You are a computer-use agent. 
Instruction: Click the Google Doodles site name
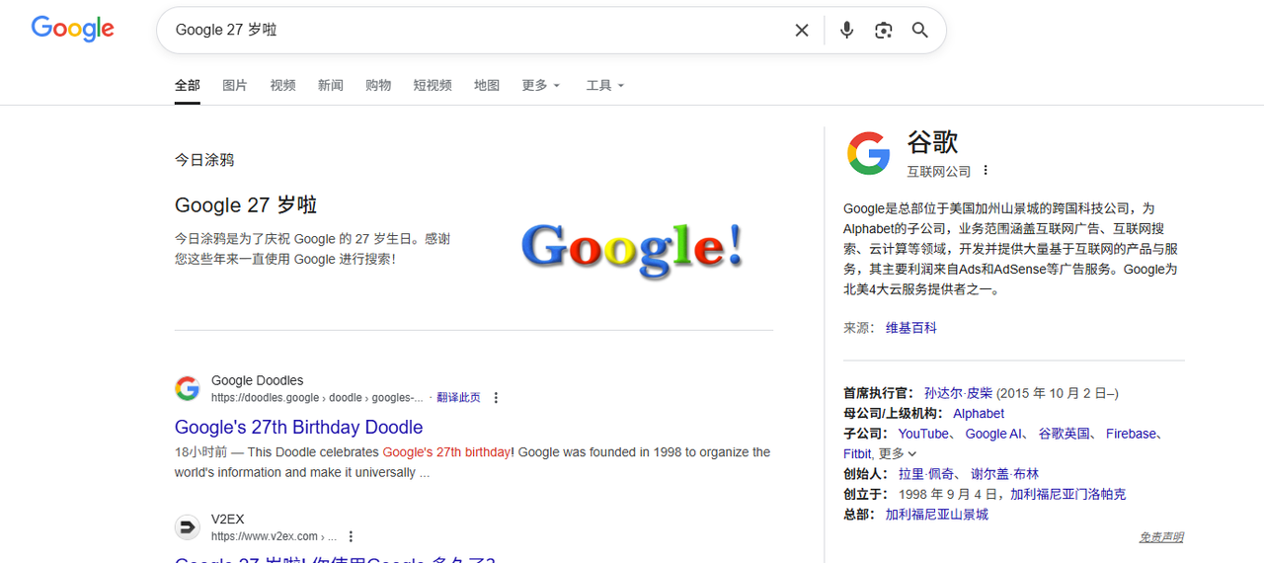click(258, 380)
